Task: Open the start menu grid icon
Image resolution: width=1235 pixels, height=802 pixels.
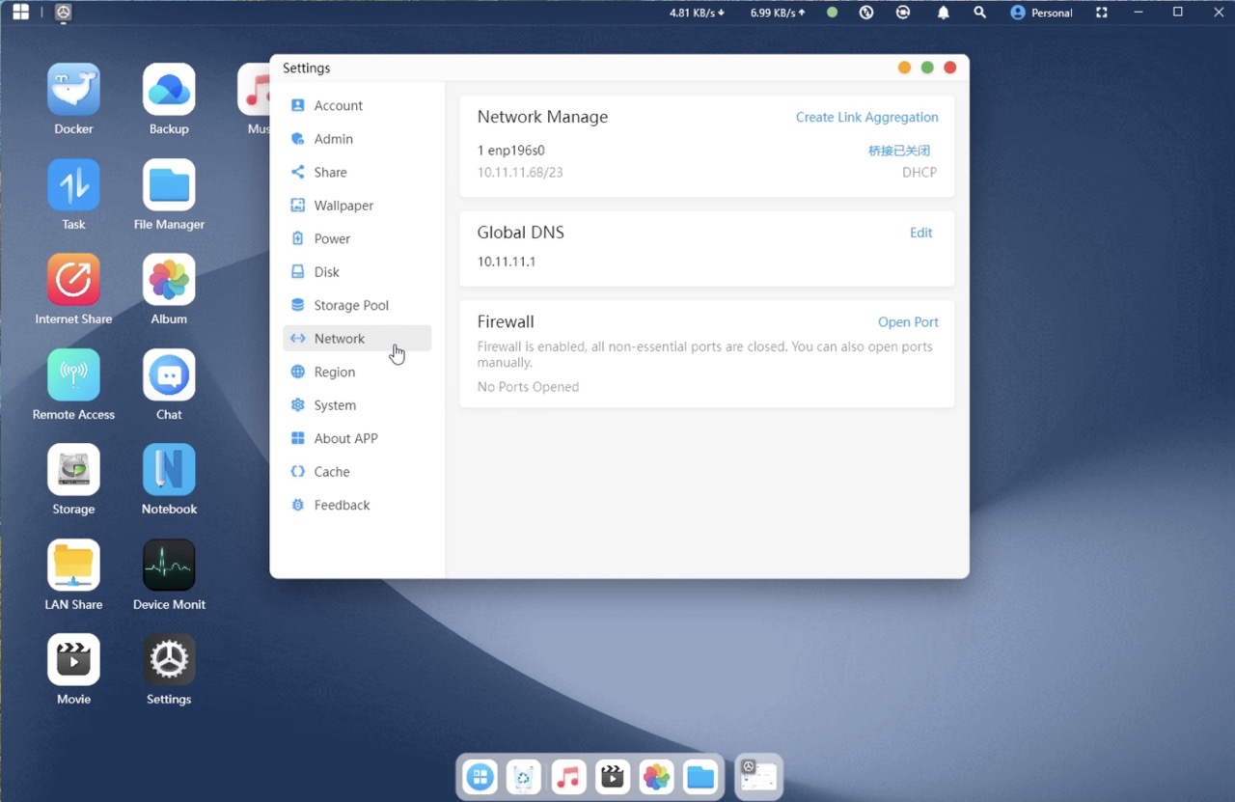Action: click(x=20, y=13)
